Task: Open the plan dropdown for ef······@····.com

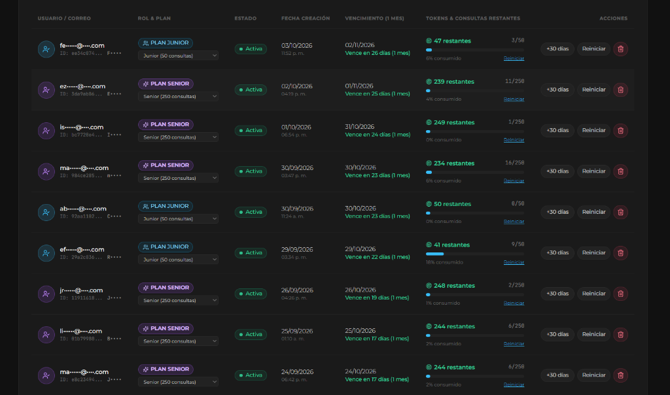Action: click(x=178, y=260)
